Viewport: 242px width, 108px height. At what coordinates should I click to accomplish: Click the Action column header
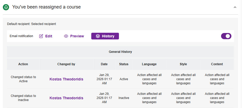[x=23, y=64]
